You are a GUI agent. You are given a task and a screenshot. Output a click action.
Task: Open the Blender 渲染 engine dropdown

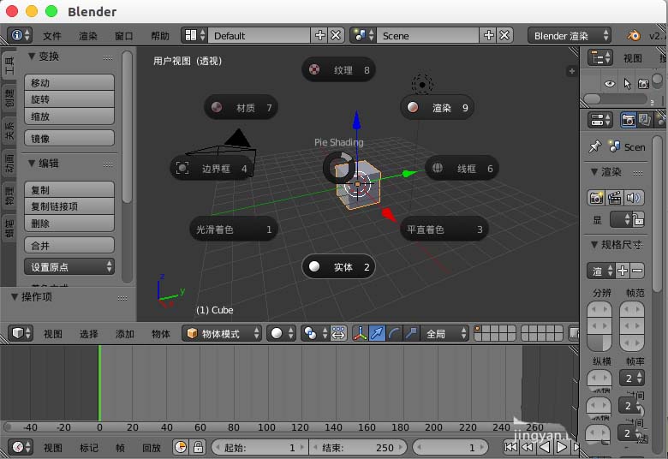tap(570, 36)
